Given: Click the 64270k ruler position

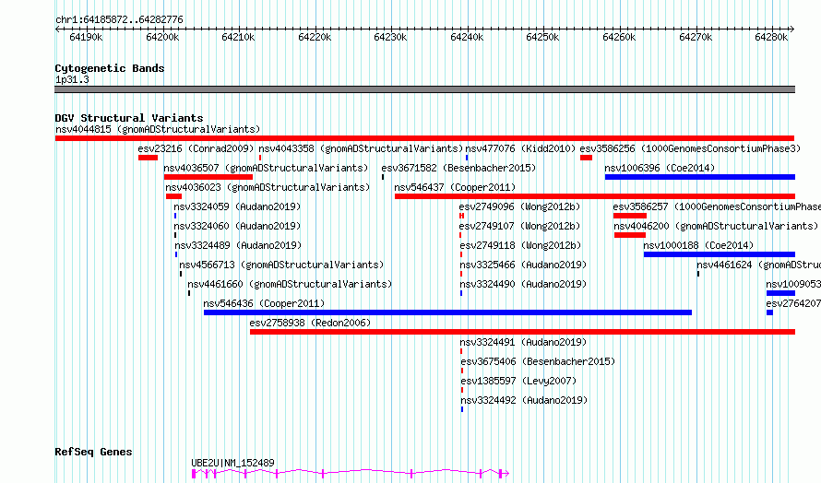Looking at the screenshot, I should [696, 37].
